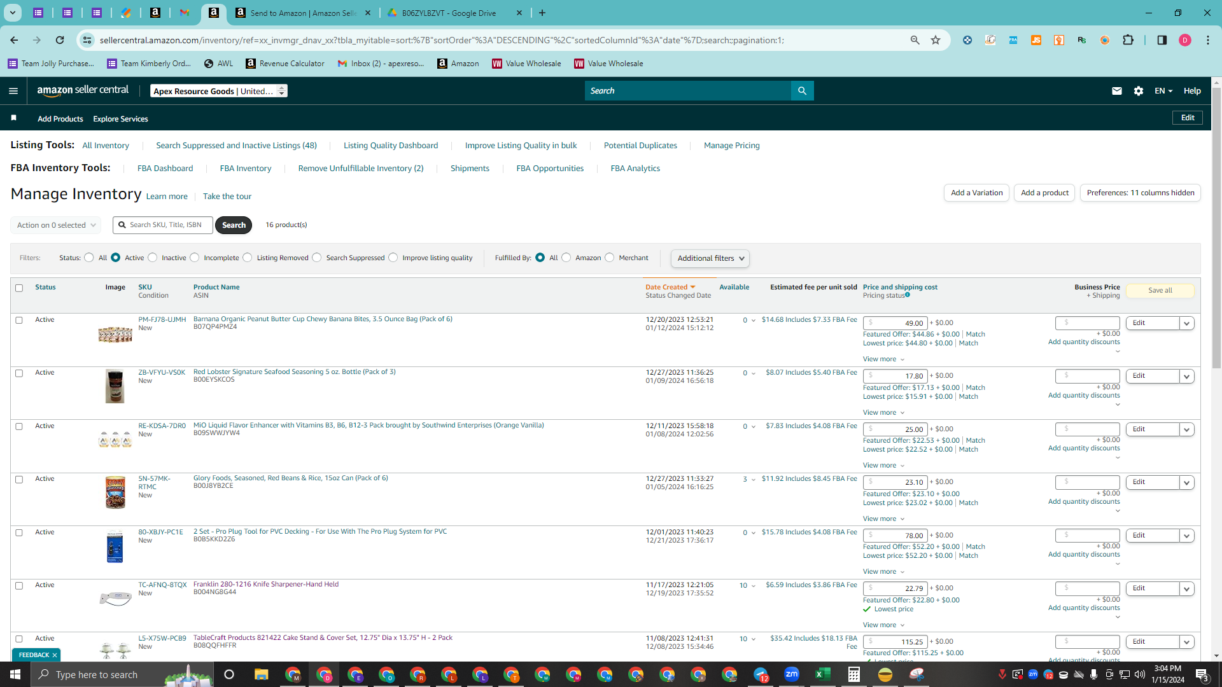The image size is (1222, 687).
Task: Sort by the Date Created column
Action: pos(670,287)
